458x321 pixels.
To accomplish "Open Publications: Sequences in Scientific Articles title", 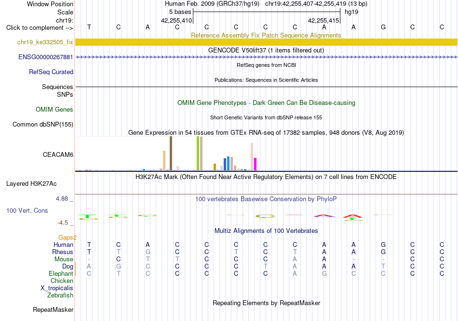I will tap(266, 80).
